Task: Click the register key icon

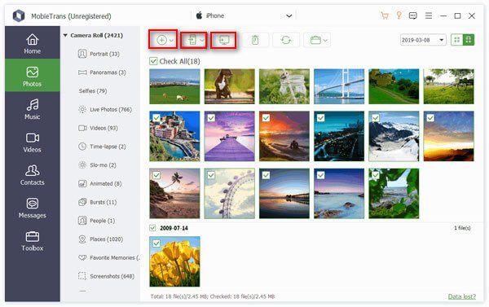Action: 399,15
